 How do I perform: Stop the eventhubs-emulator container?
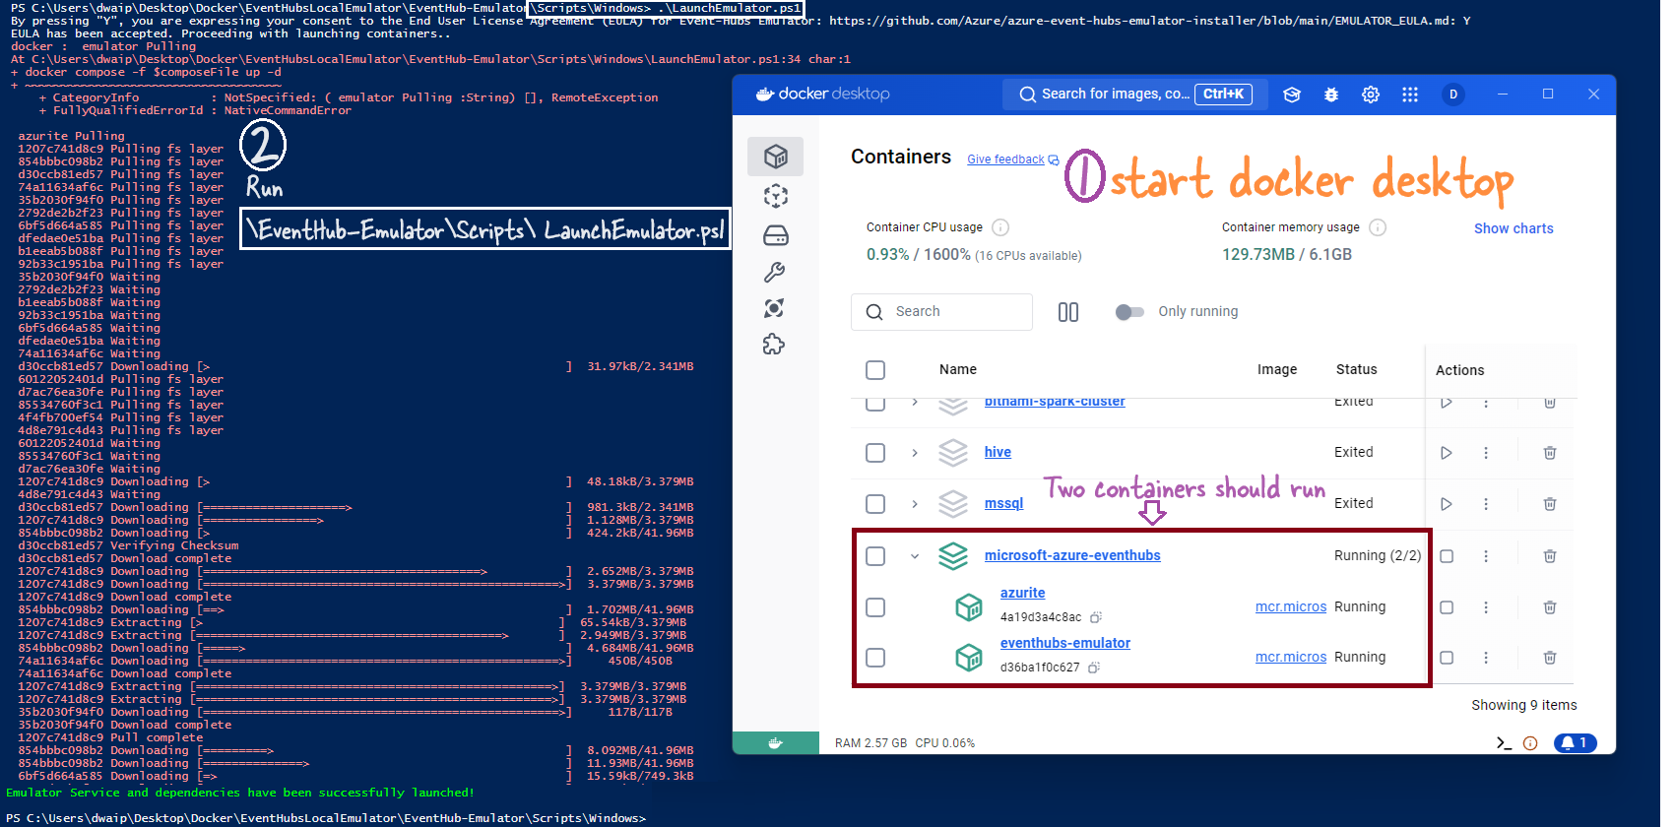coord(1447,658)
